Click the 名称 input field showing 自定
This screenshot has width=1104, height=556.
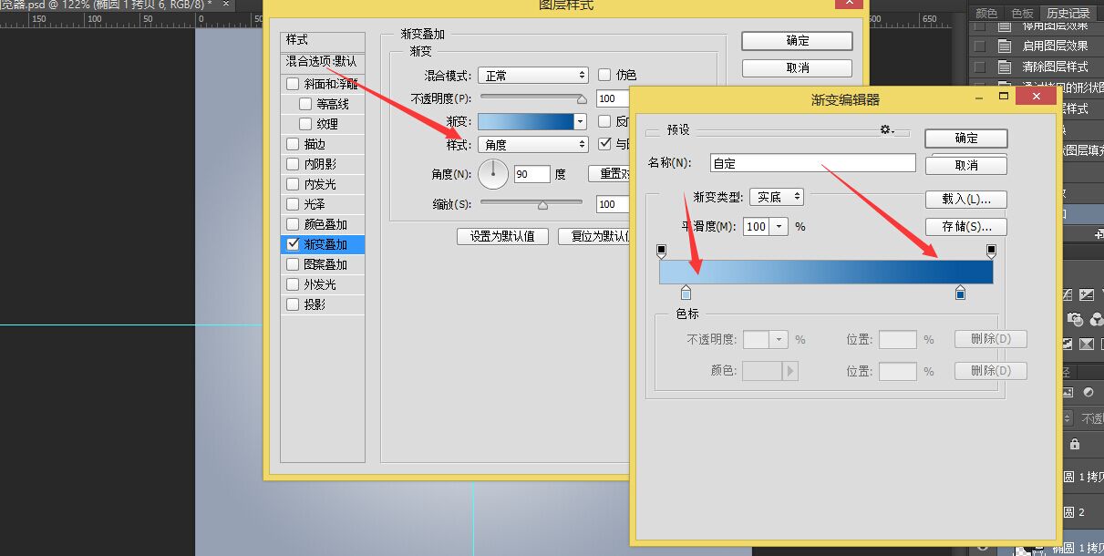811,162
